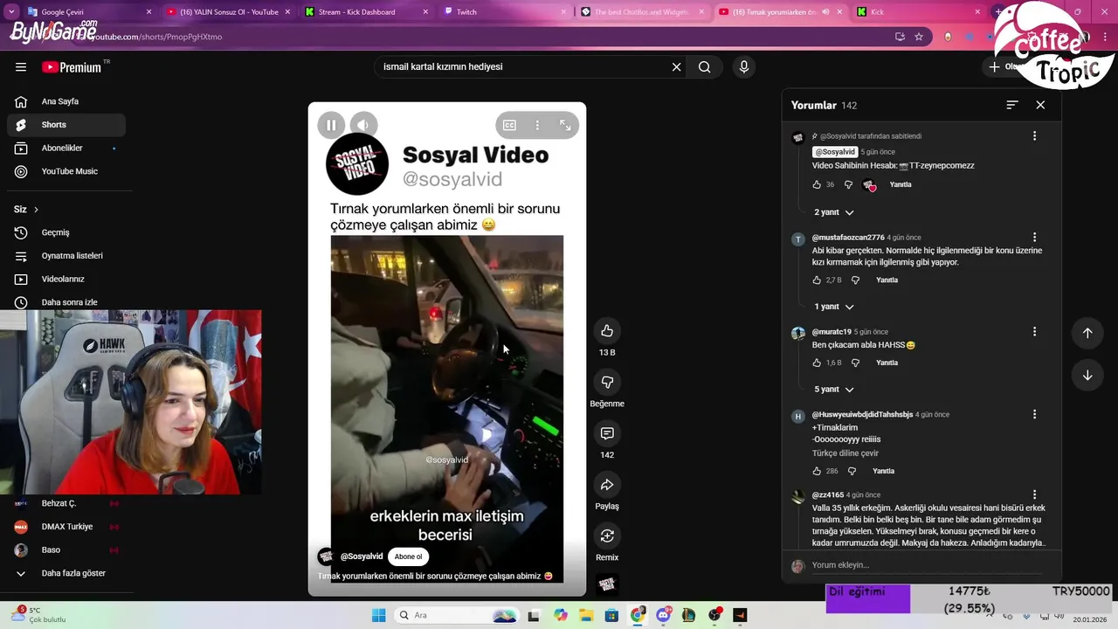
Task: Like mustafaozcan2776's comment
Action: [817, 280]
